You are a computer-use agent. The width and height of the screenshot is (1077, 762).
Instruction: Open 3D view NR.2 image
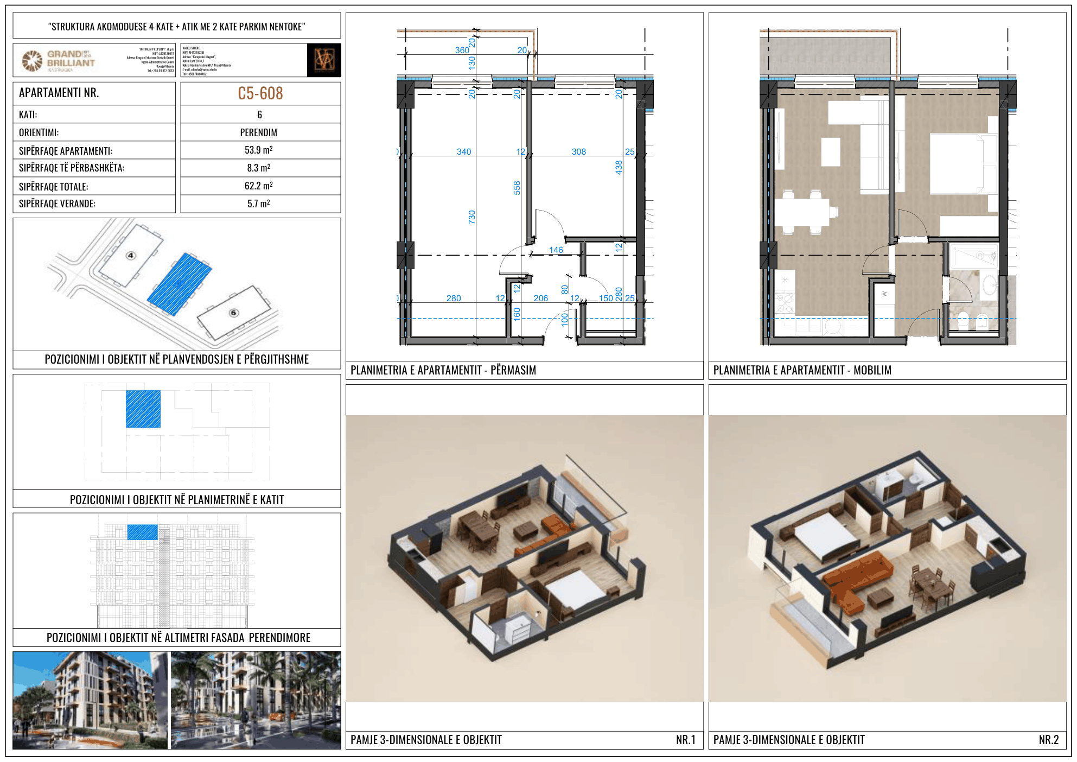pos(888,558)
